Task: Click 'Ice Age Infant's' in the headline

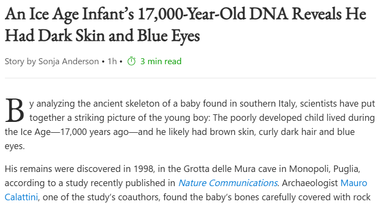Action: [x=82, y=15]
